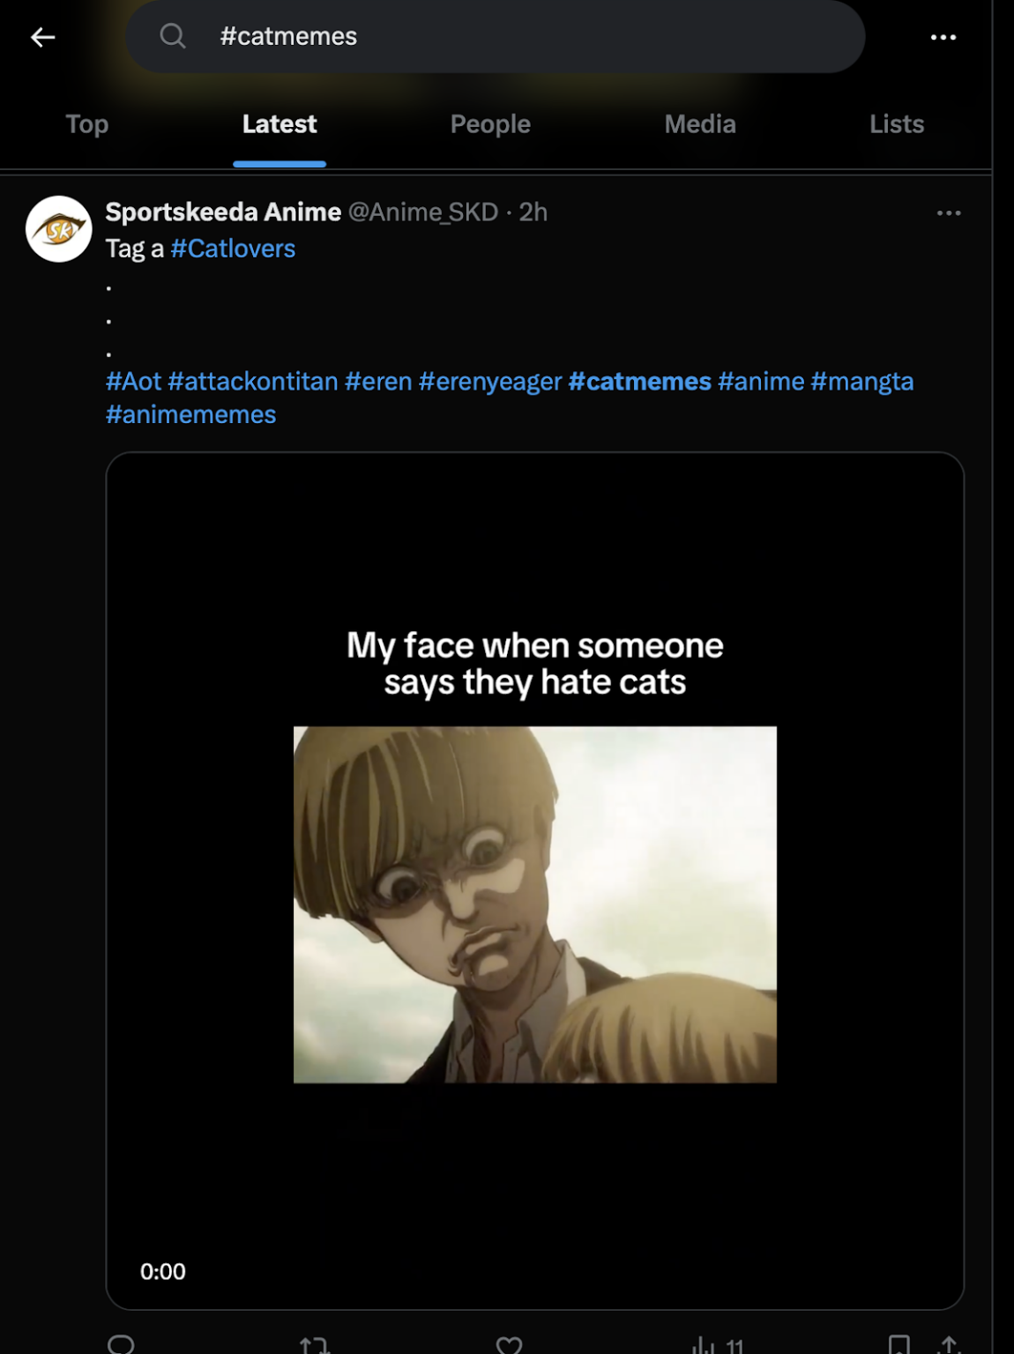Click the #Catlovers hashtag link
This screenshot has width=1014, height=1354.
click(x=233, y=249)
